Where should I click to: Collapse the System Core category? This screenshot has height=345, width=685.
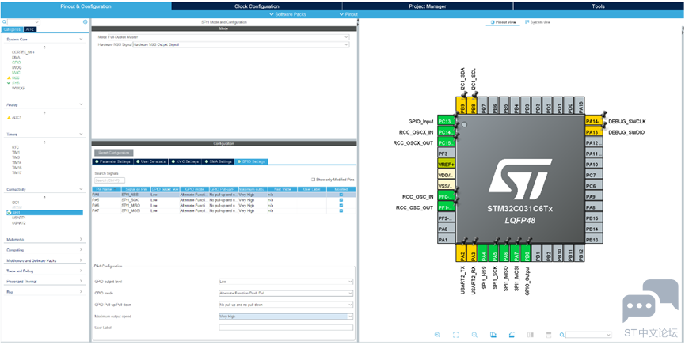(81, 40)
